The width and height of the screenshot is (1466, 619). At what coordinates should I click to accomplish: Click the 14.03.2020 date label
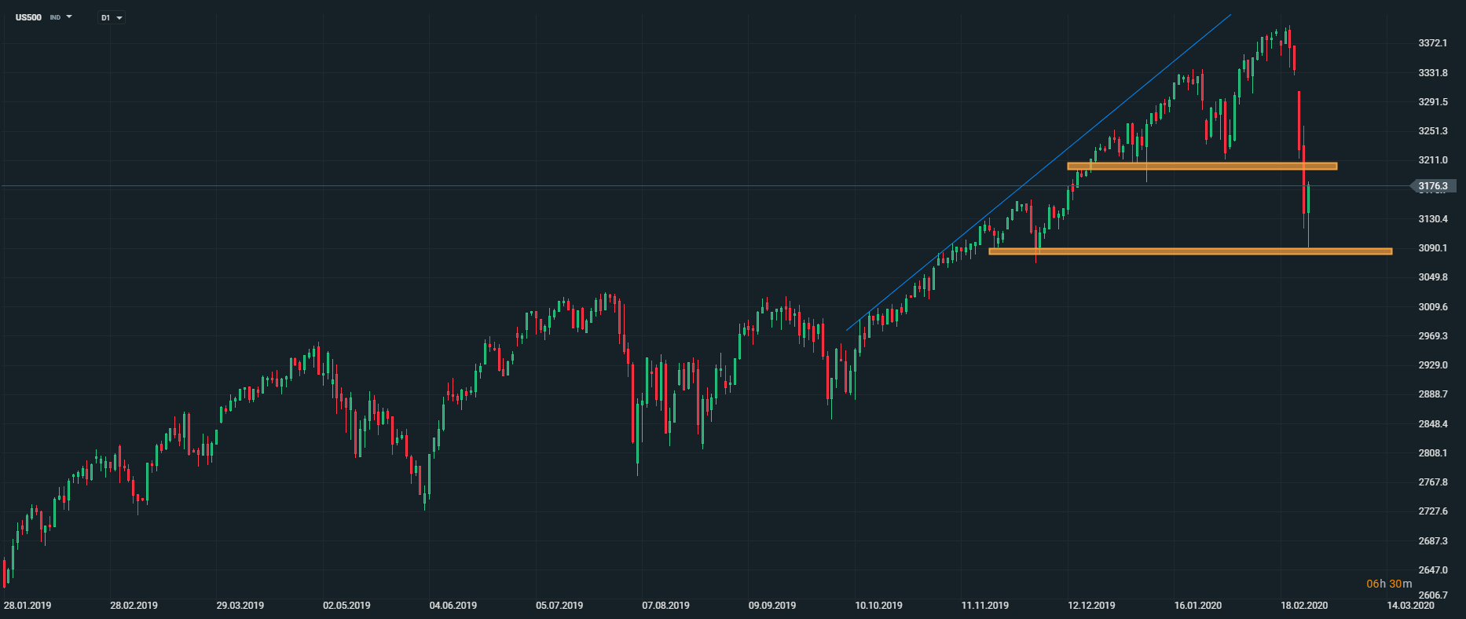1410,606
